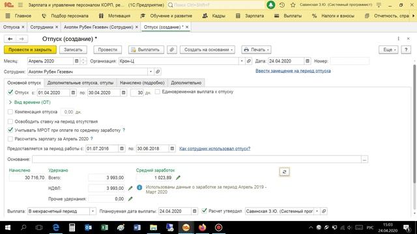
Task: Open the Сотрудник dropdown arrow
Action: 151,71
